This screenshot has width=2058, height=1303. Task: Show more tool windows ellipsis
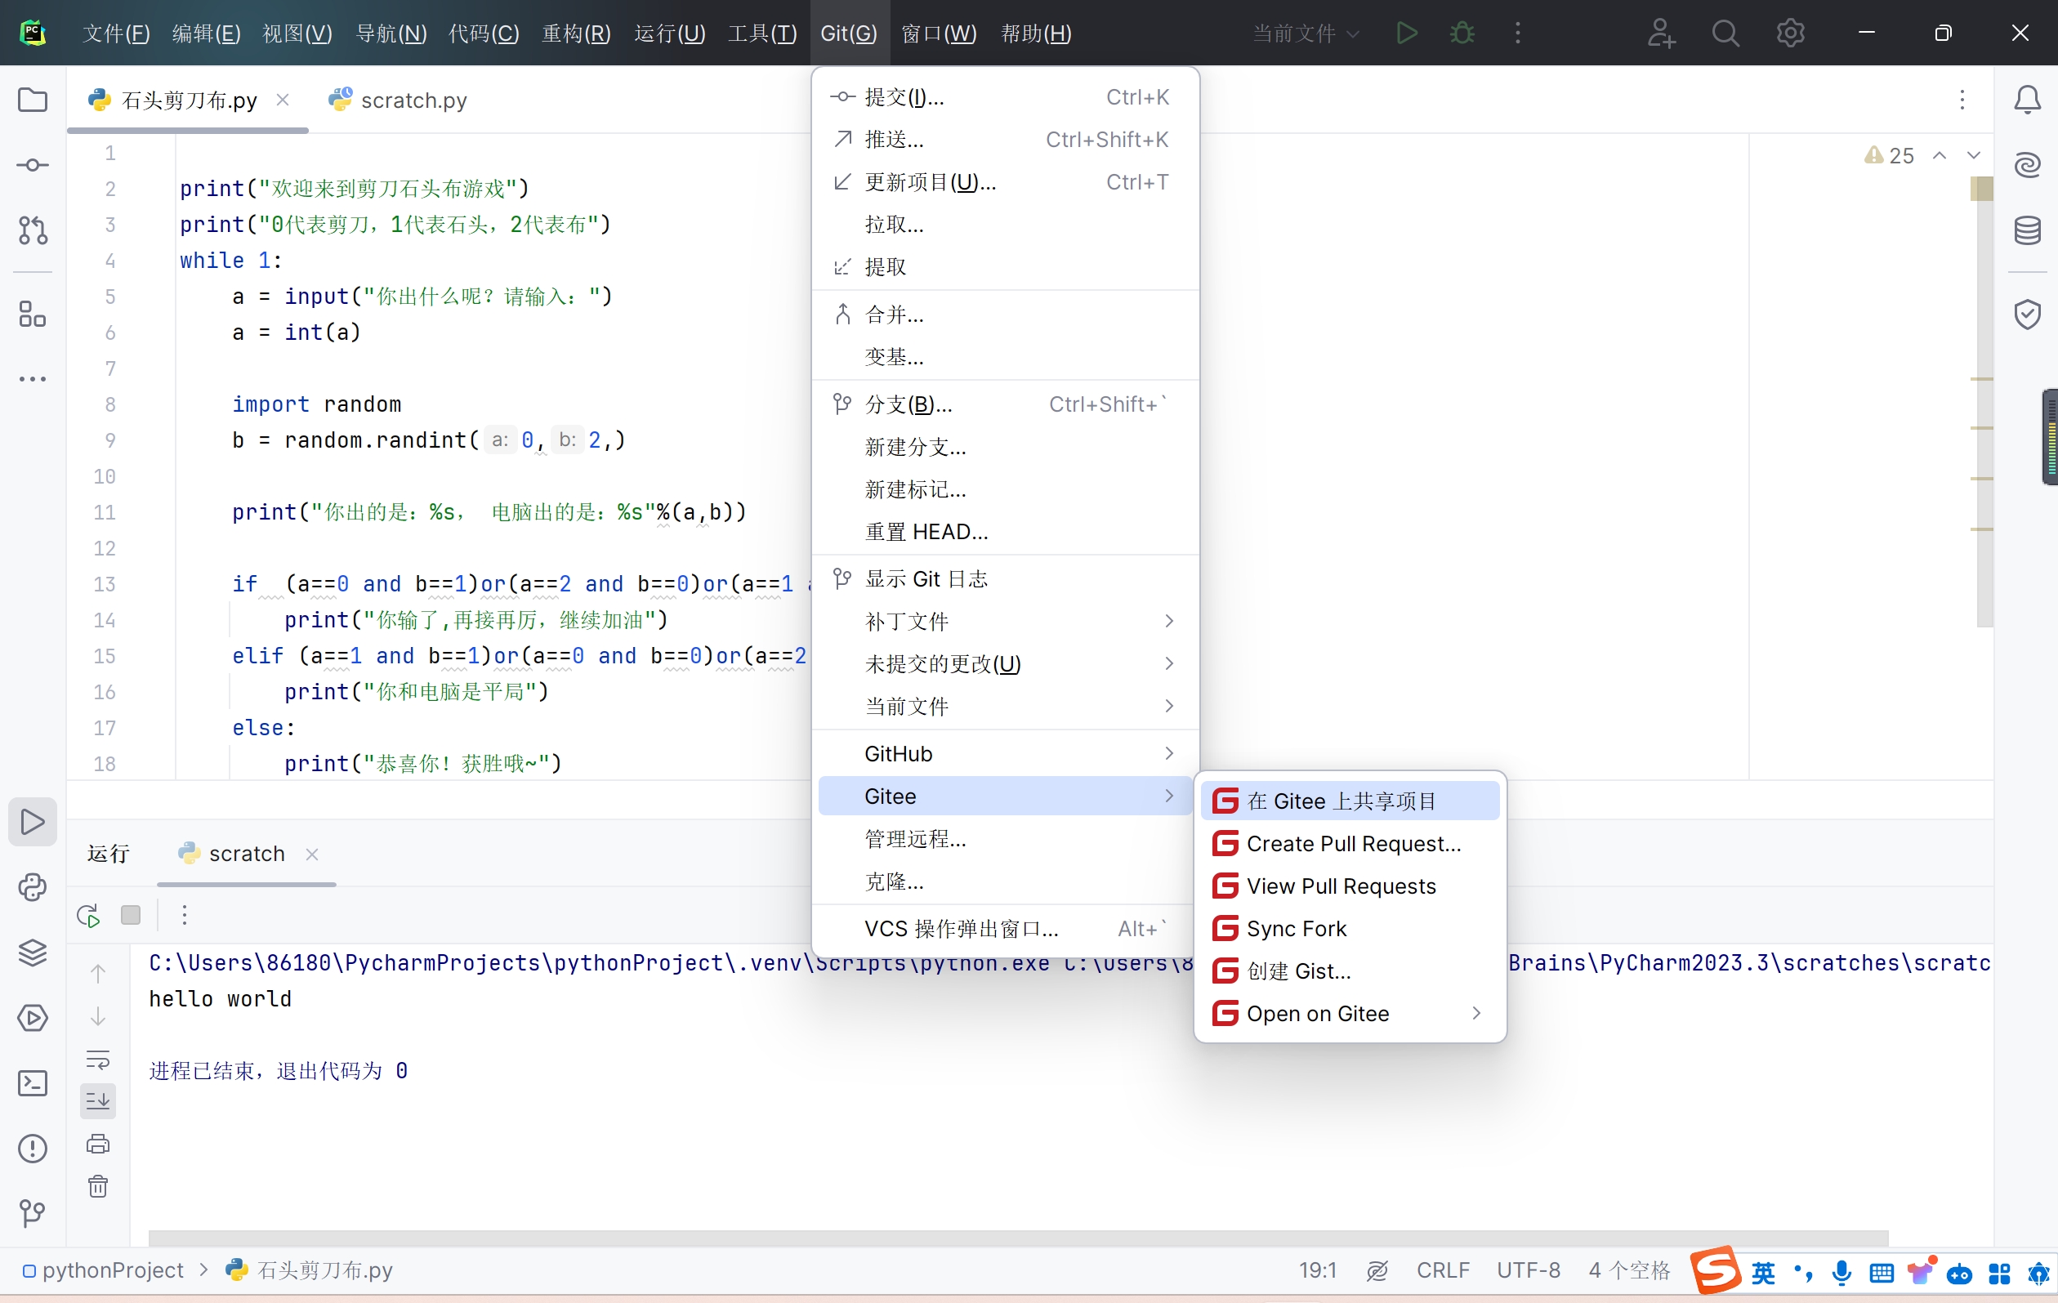tap(33, 378)
